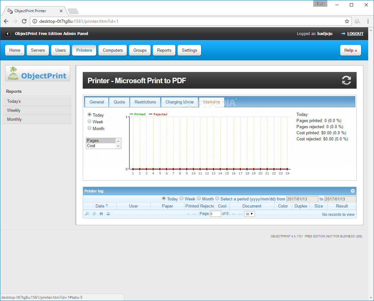Click the page vertical scrollbar down arrow

tap(371, 298)
